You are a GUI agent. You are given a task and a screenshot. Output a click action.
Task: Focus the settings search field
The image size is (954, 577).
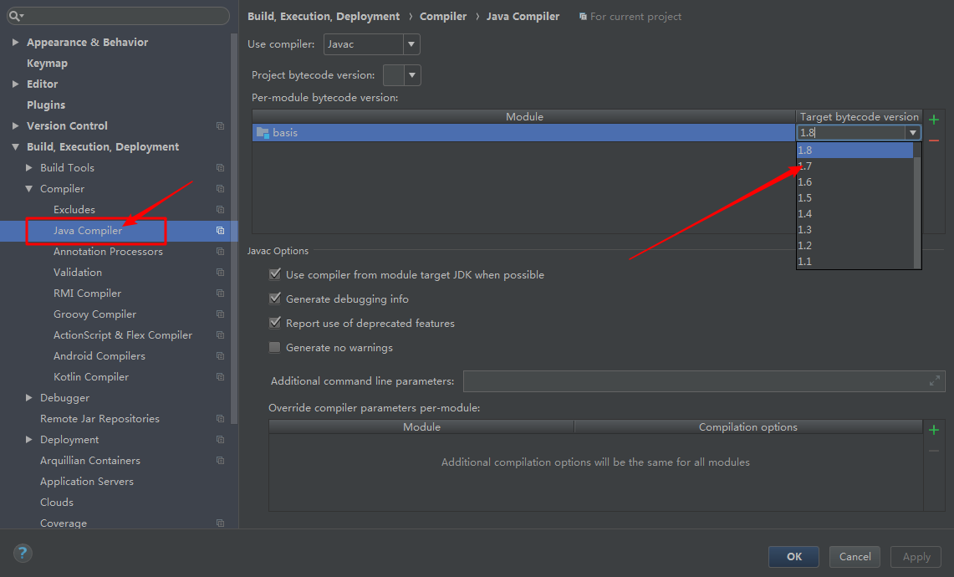118,16
